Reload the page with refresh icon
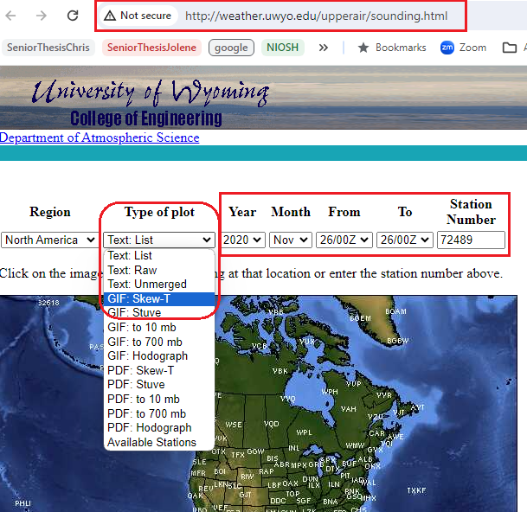Viewport: 527px width, 512px height. (73, 16)
